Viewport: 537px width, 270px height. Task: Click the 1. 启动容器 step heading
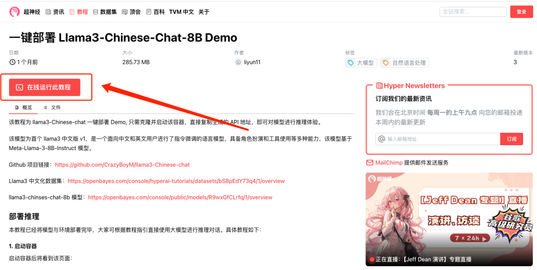click(x=23, y=246)
